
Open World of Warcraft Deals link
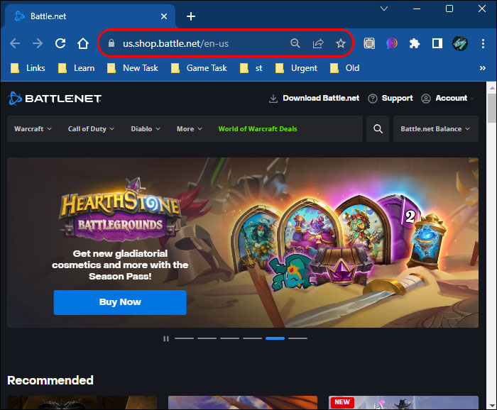point(258,129)
